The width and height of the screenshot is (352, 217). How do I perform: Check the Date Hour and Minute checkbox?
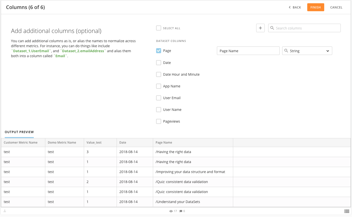(159, 74)
